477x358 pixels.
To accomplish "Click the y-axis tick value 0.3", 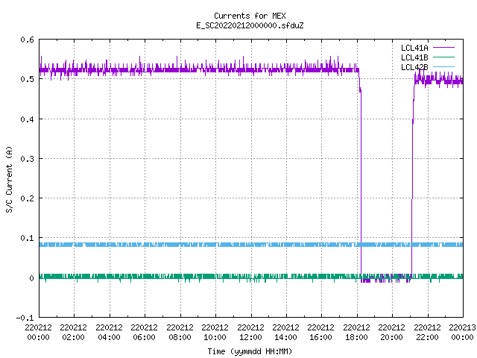I will [27, 159].
